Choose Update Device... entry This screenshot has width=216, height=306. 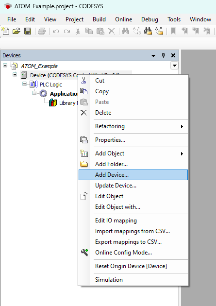coord(133,186)
